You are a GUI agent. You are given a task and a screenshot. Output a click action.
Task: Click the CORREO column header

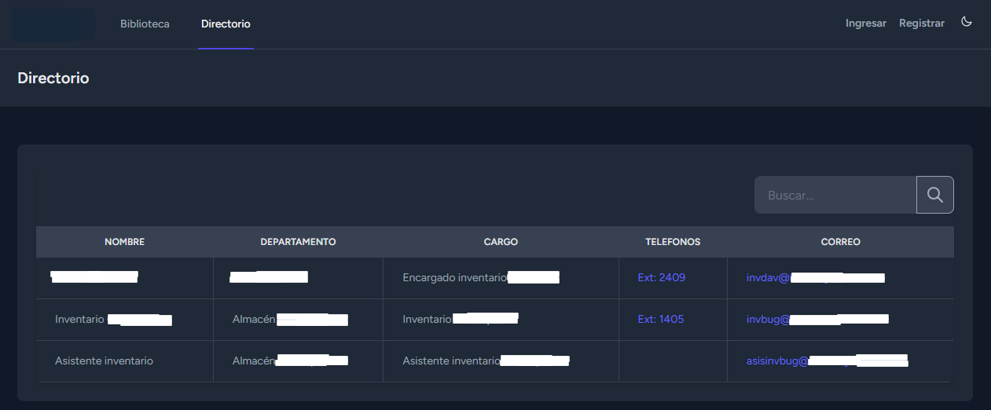pyautogui.click(x=840, y=242)
